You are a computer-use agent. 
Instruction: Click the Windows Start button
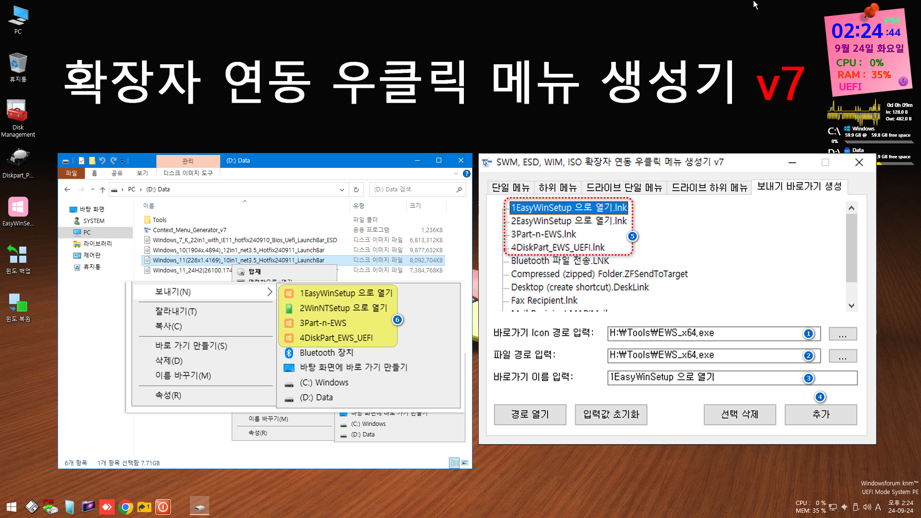click(12, 507)
